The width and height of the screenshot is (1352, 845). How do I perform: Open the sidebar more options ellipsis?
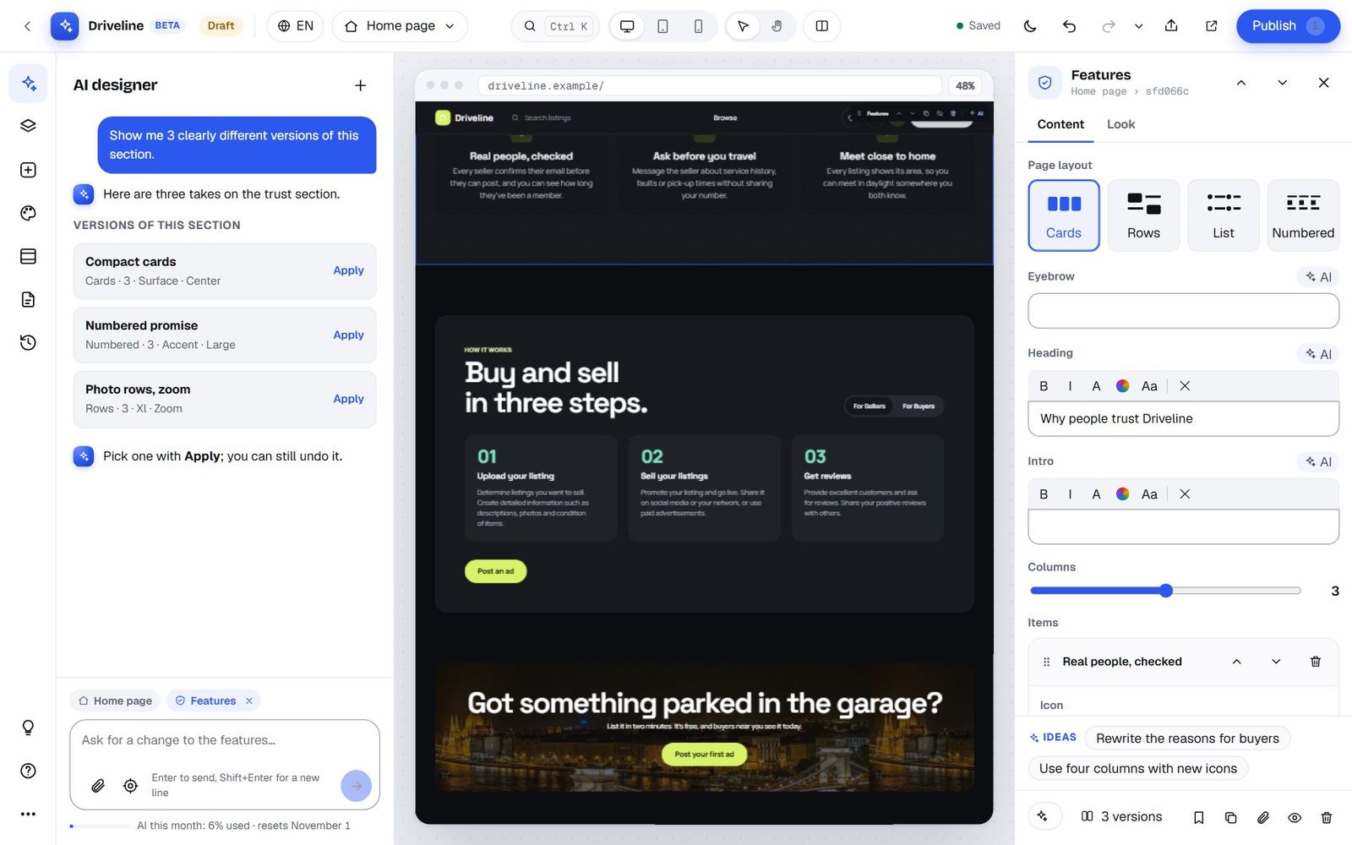click(x=28, y=814)
